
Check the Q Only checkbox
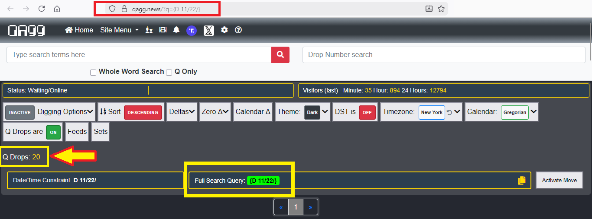click(x=169, y=73)
